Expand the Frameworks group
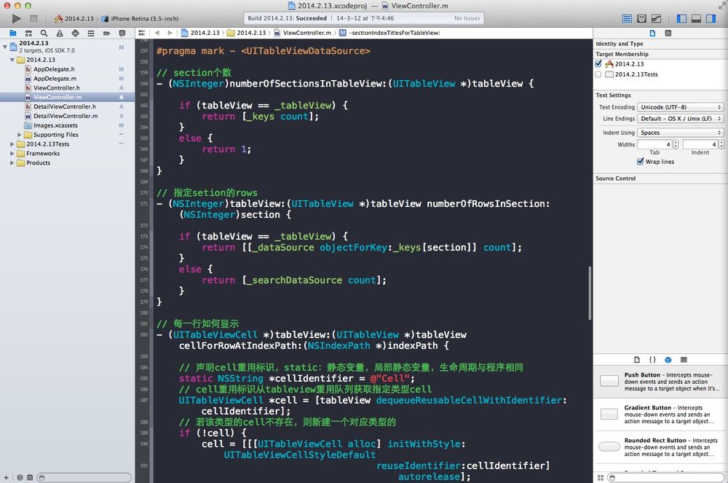Screen dimensions: 728x483 point(12,153)
